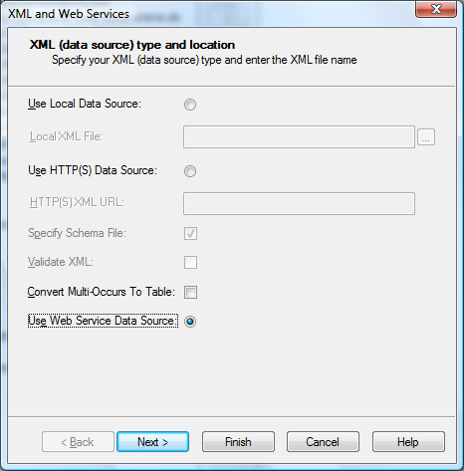Cancel the XML and Web Services wizard
Screen dimensions: 464x471
pyautogui.click(x=323, y=442)
